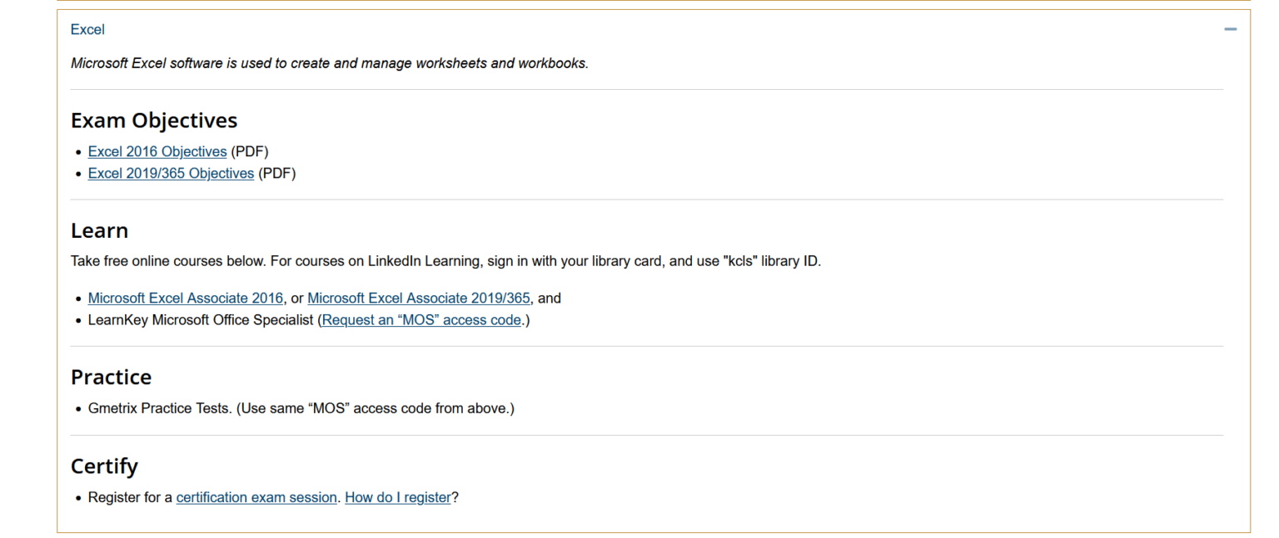Viewport: 1279px width, 538px height.
Task: Click the italic Microsoft Excel software description
Action: pyautogui.click(x=329, y=63)
